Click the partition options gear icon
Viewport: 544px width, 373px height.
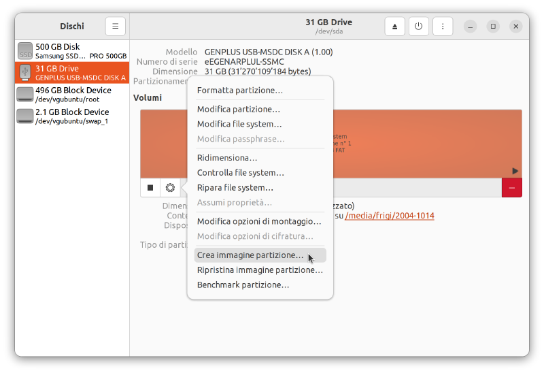170,188
